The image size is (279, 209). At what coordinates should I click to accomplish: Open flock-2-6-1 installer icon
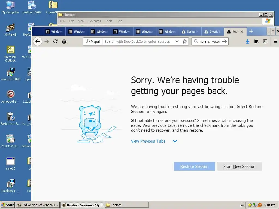[x=11, y=119]
